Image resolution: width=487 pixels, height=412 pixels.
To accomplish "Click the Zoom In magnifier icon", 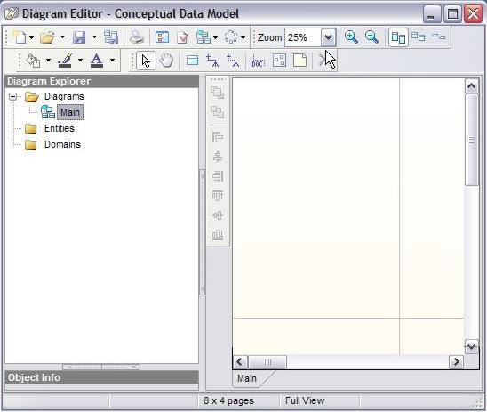I will click(x=351, y=37).
